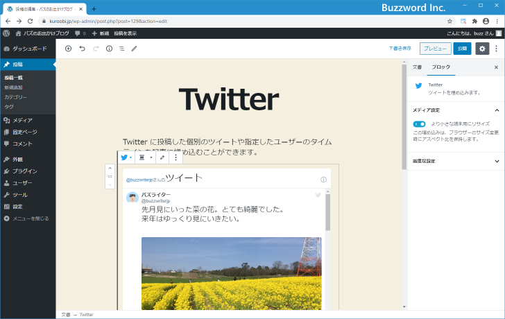Click the tweet embed scrollbar
This screenshot has height=319, width=505.
point(328,211)
